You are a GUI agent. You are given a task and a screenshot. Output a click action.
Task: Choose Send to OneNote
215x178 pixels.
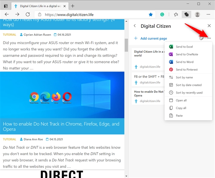(188, 54)
